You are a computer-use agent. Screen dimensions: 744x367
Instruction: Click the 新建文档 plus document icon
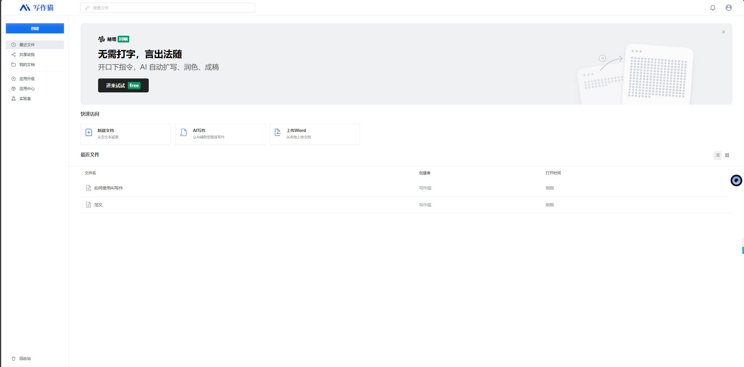89,133
